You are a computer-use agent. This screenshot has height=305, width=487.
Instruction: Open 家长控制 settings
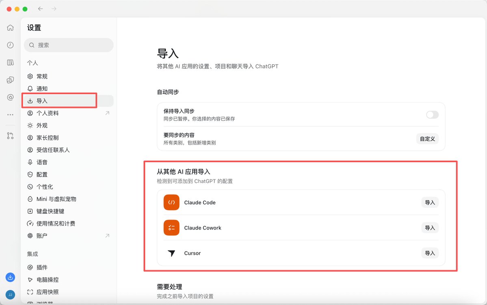click(69, 138)
